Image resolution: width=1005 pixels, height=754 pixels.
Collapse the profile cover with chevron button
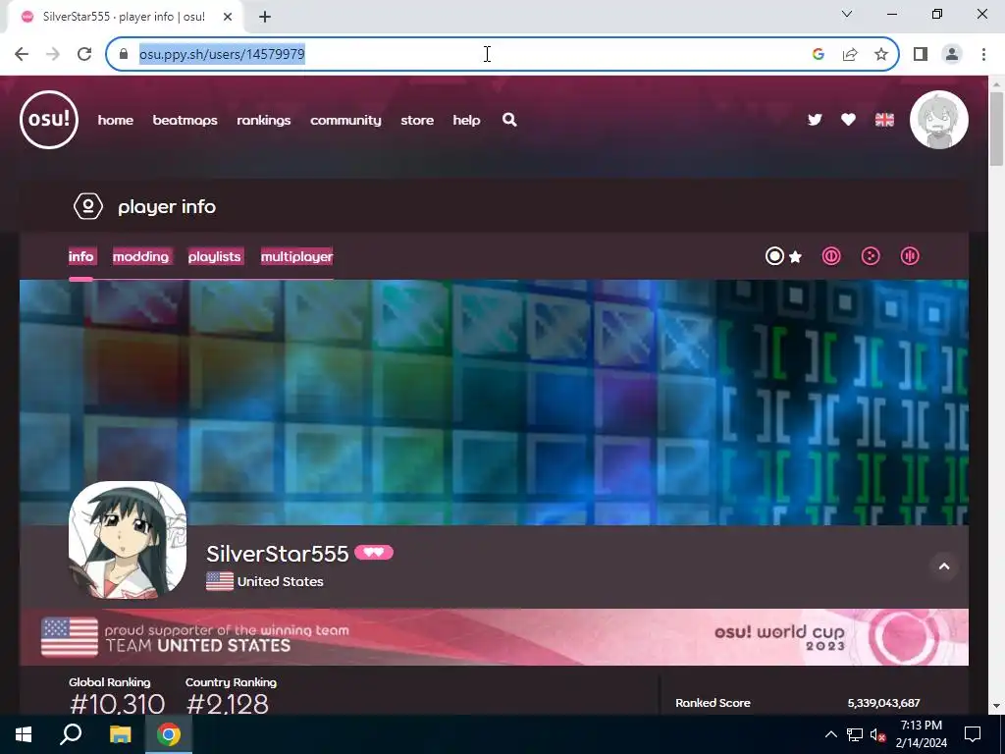(944, 566)
